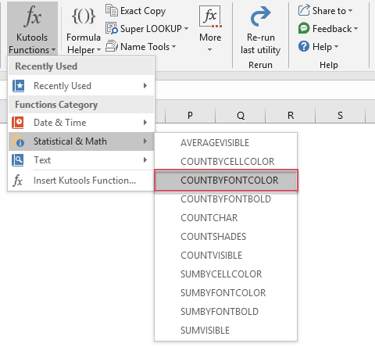Select column S header
The width and height of the screenshot is (375, 347).
pos(340,115)
